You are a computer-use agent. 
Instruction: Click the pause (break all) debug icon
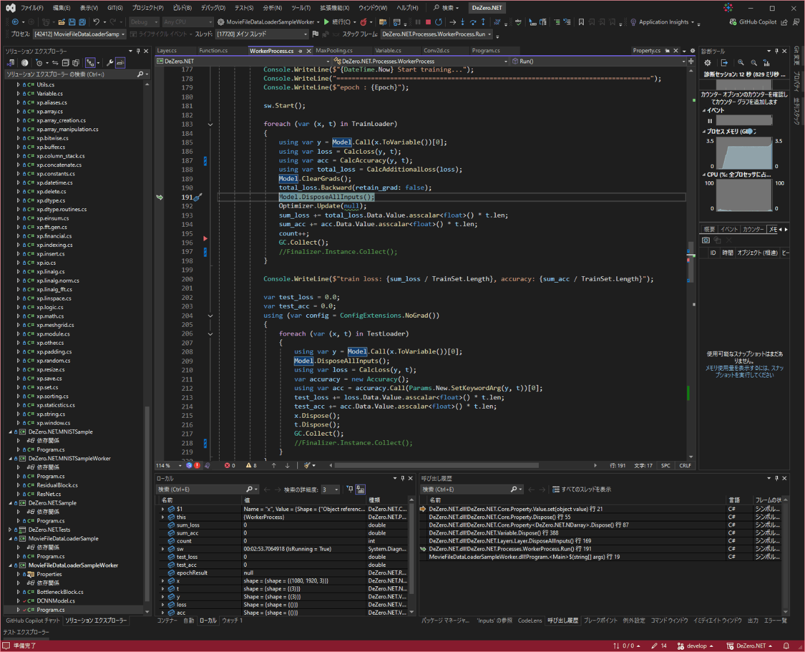[x=418, y=22]
